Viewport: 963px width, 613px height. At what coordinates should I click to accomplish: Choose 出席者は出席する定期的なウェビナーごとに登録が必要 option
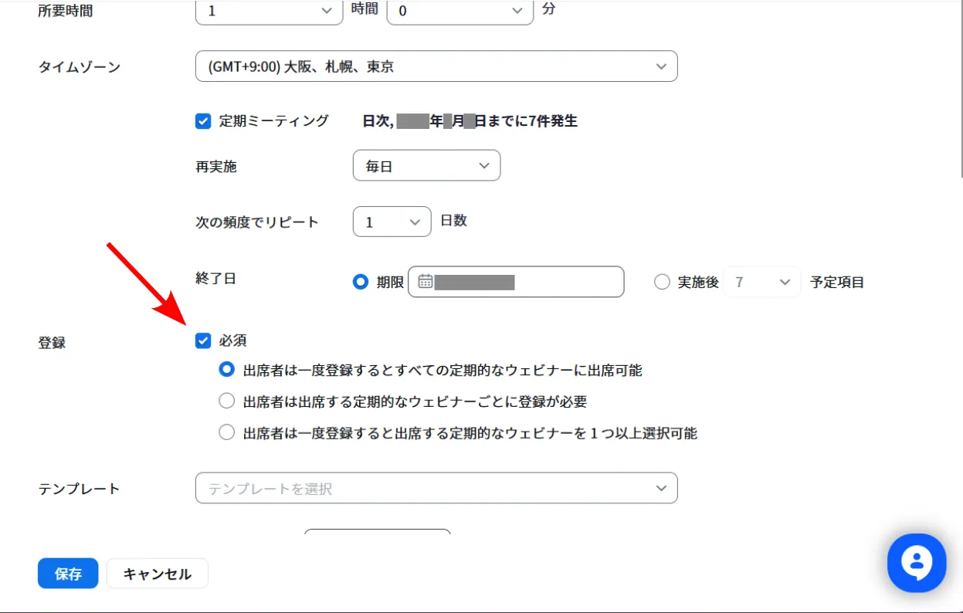click(226, 401)
